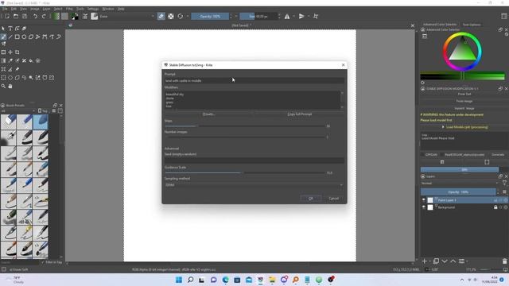Click the layer Opacity 100% slider
509x286 pixels.
[x=458, y=192]
